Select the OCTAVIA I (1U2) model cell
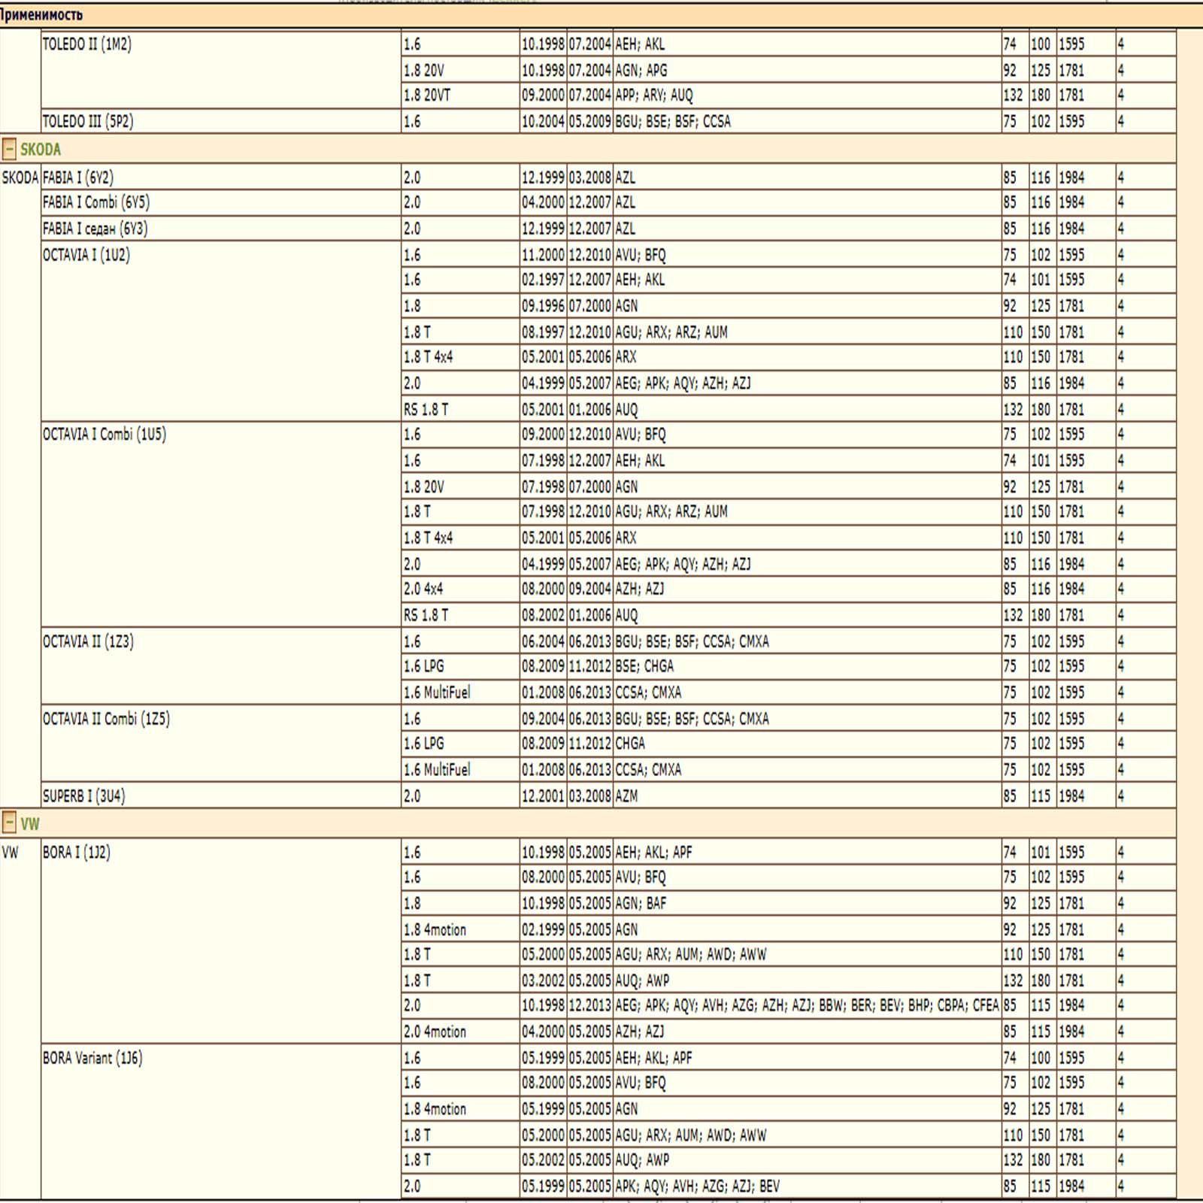The width and height of the screenshot is (1203, 1203). pyautogui.click(x=86, y=256)
